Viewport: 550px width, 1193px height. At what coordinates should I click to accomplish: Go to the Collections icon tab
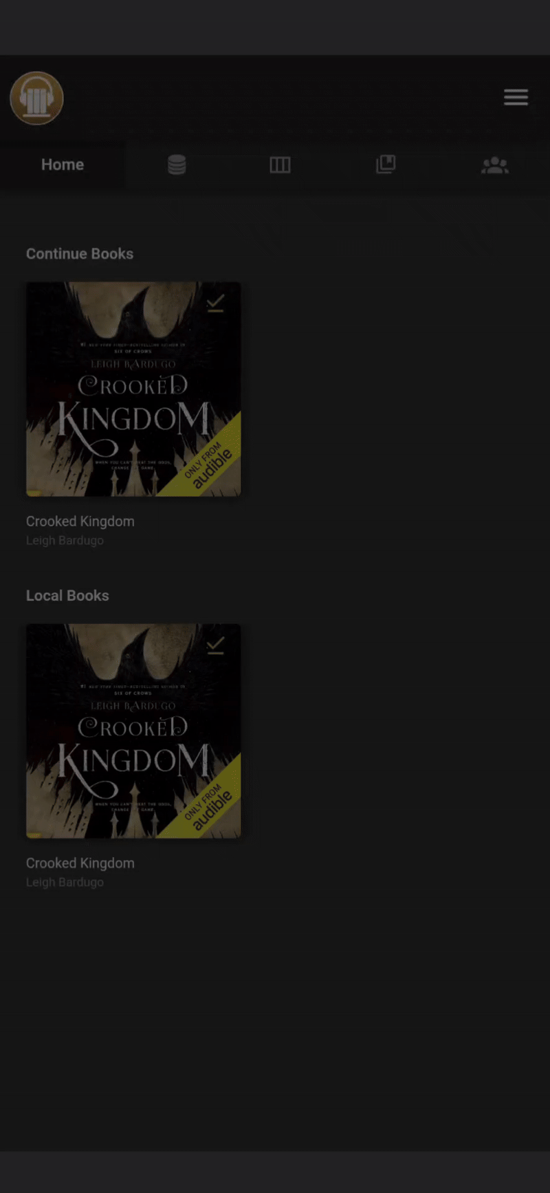pyautogui.click(x=386, y=164)
